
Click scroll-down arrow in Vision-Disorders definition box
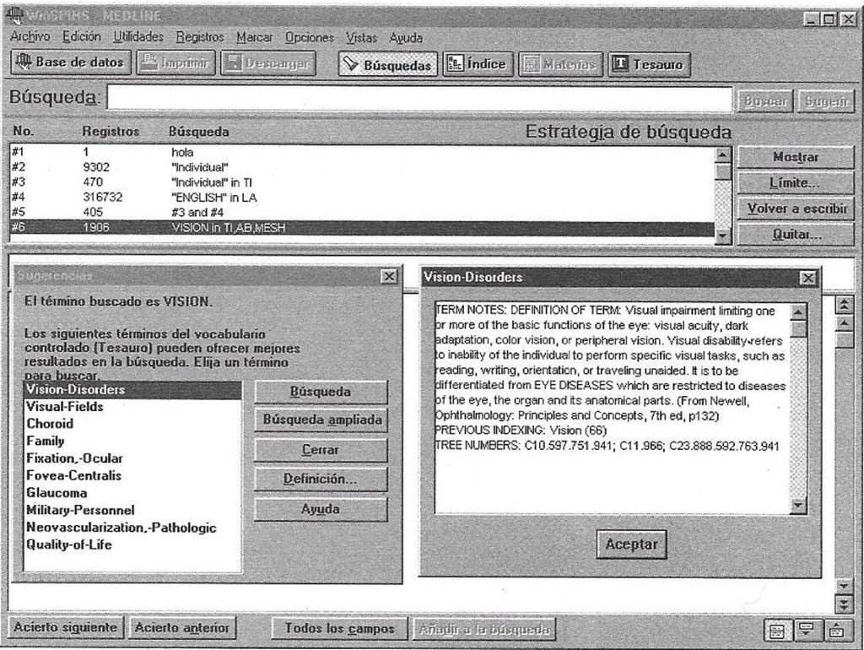pyautogui.click(x=798, y=505)
